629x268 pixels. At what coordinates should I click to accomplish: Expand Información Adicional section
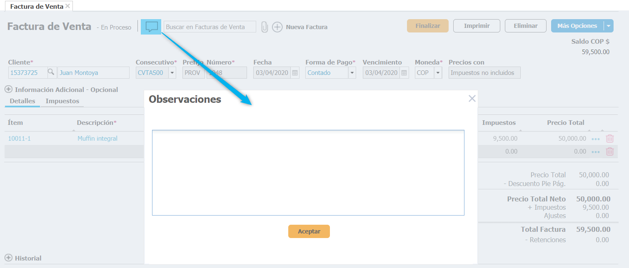(x=8, y=89)
